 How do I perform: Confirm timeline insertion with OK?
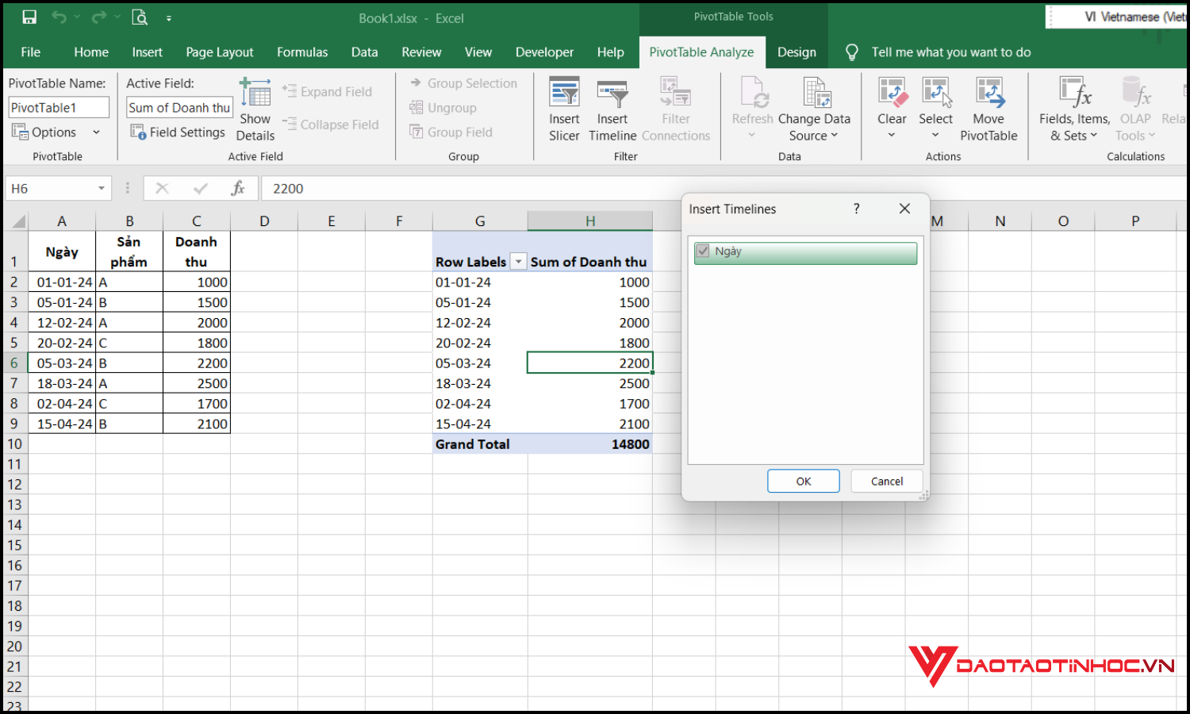[803, 481]
